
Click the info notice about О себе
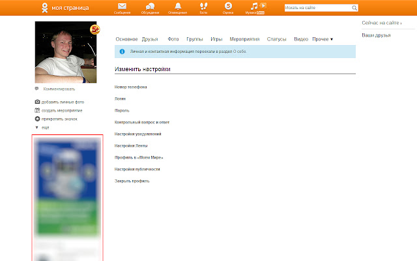(x=235, y=52)
